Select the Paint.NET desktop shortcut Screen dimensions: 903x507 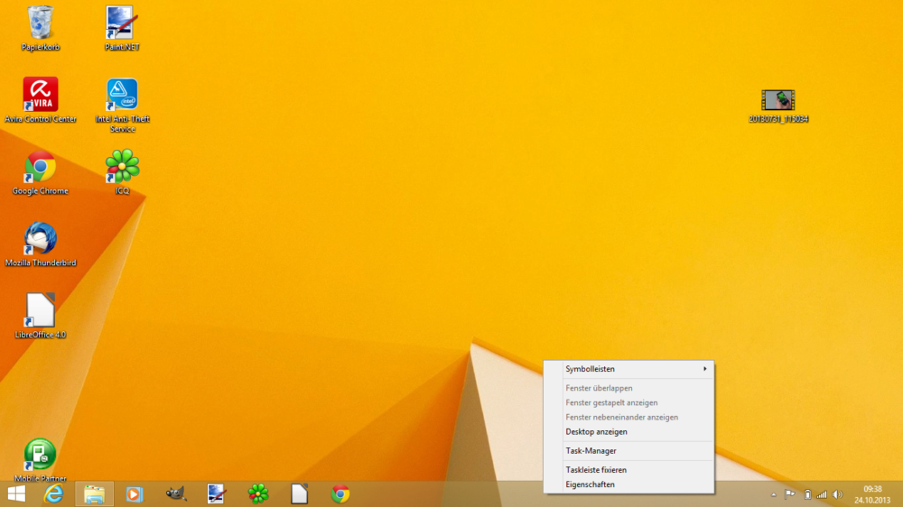click(x=122, y=28)
